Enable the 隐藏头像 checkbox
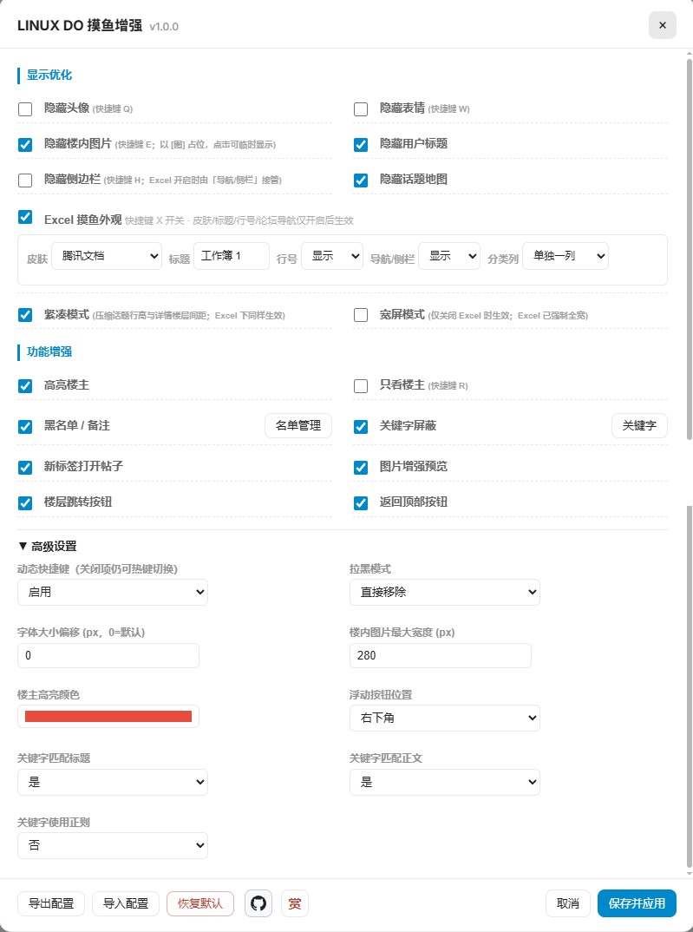693x932 pixels. click(25, 108)
